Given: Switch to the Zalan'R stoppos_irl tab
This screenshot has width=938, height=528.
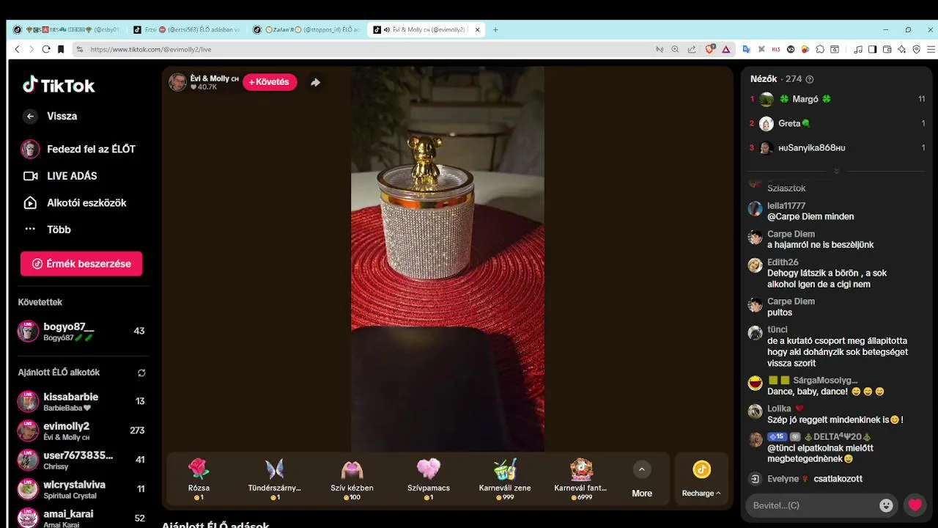Looking at the screenshot, I should [306, 30].
